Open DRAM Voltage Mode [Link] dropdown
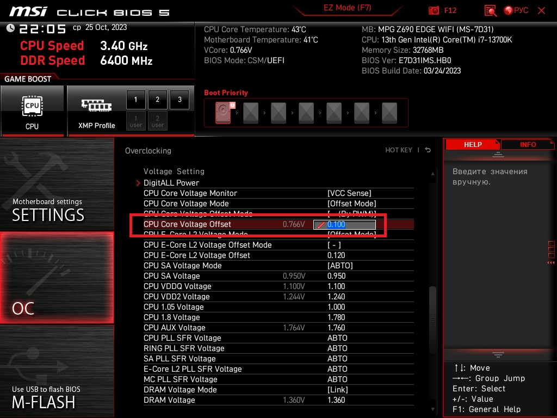 coord(337,390)
